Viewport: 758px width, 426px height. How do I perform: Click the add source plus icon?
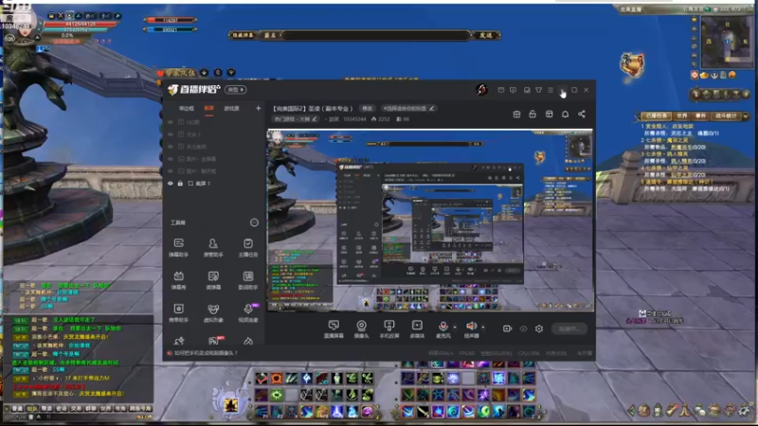pyautogui.click(x=258, y=108)
